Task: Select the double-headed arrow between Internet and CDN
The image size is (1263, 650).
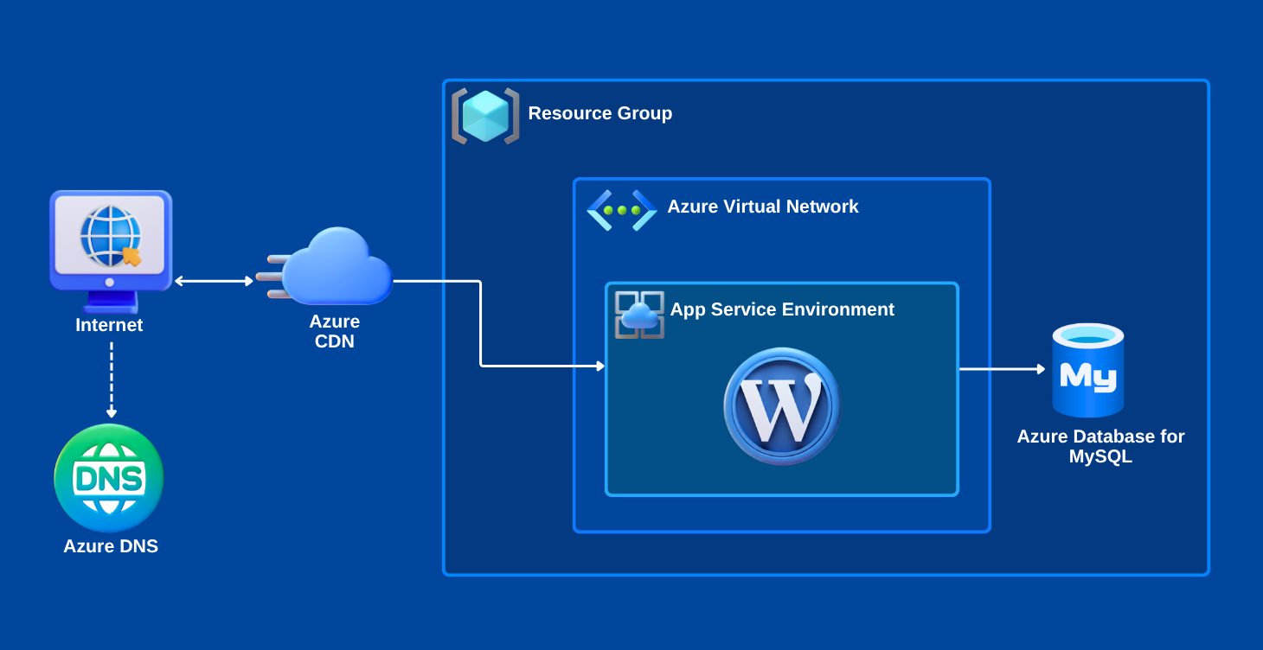Action: [214, 281]
